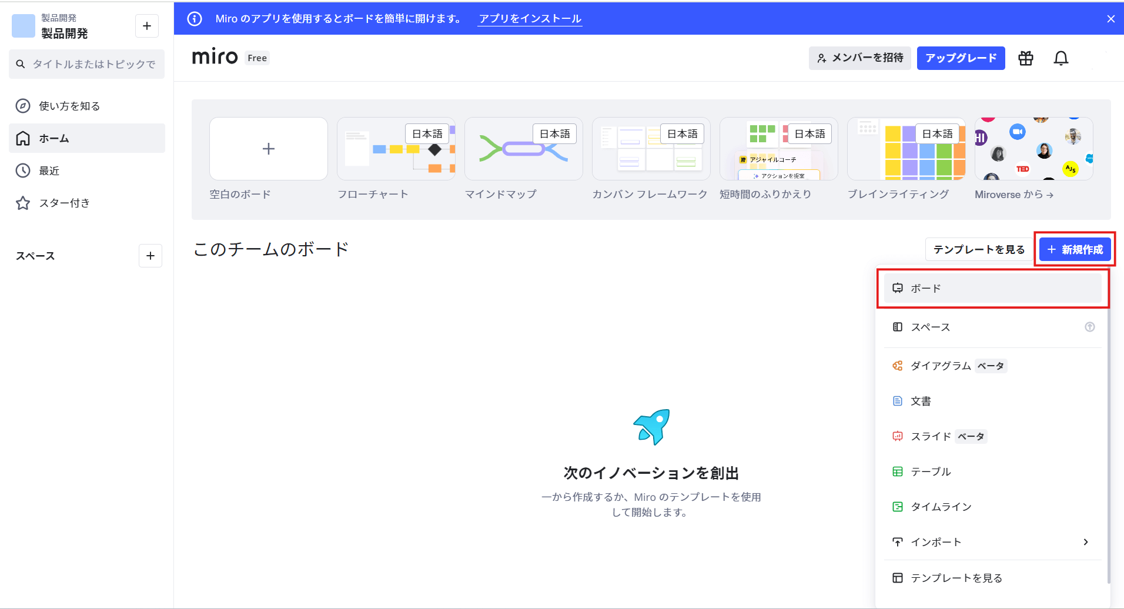This screenshot has height=609, width=1124.
Task: Open 使い方を知る compass icon
Action: 23,106
